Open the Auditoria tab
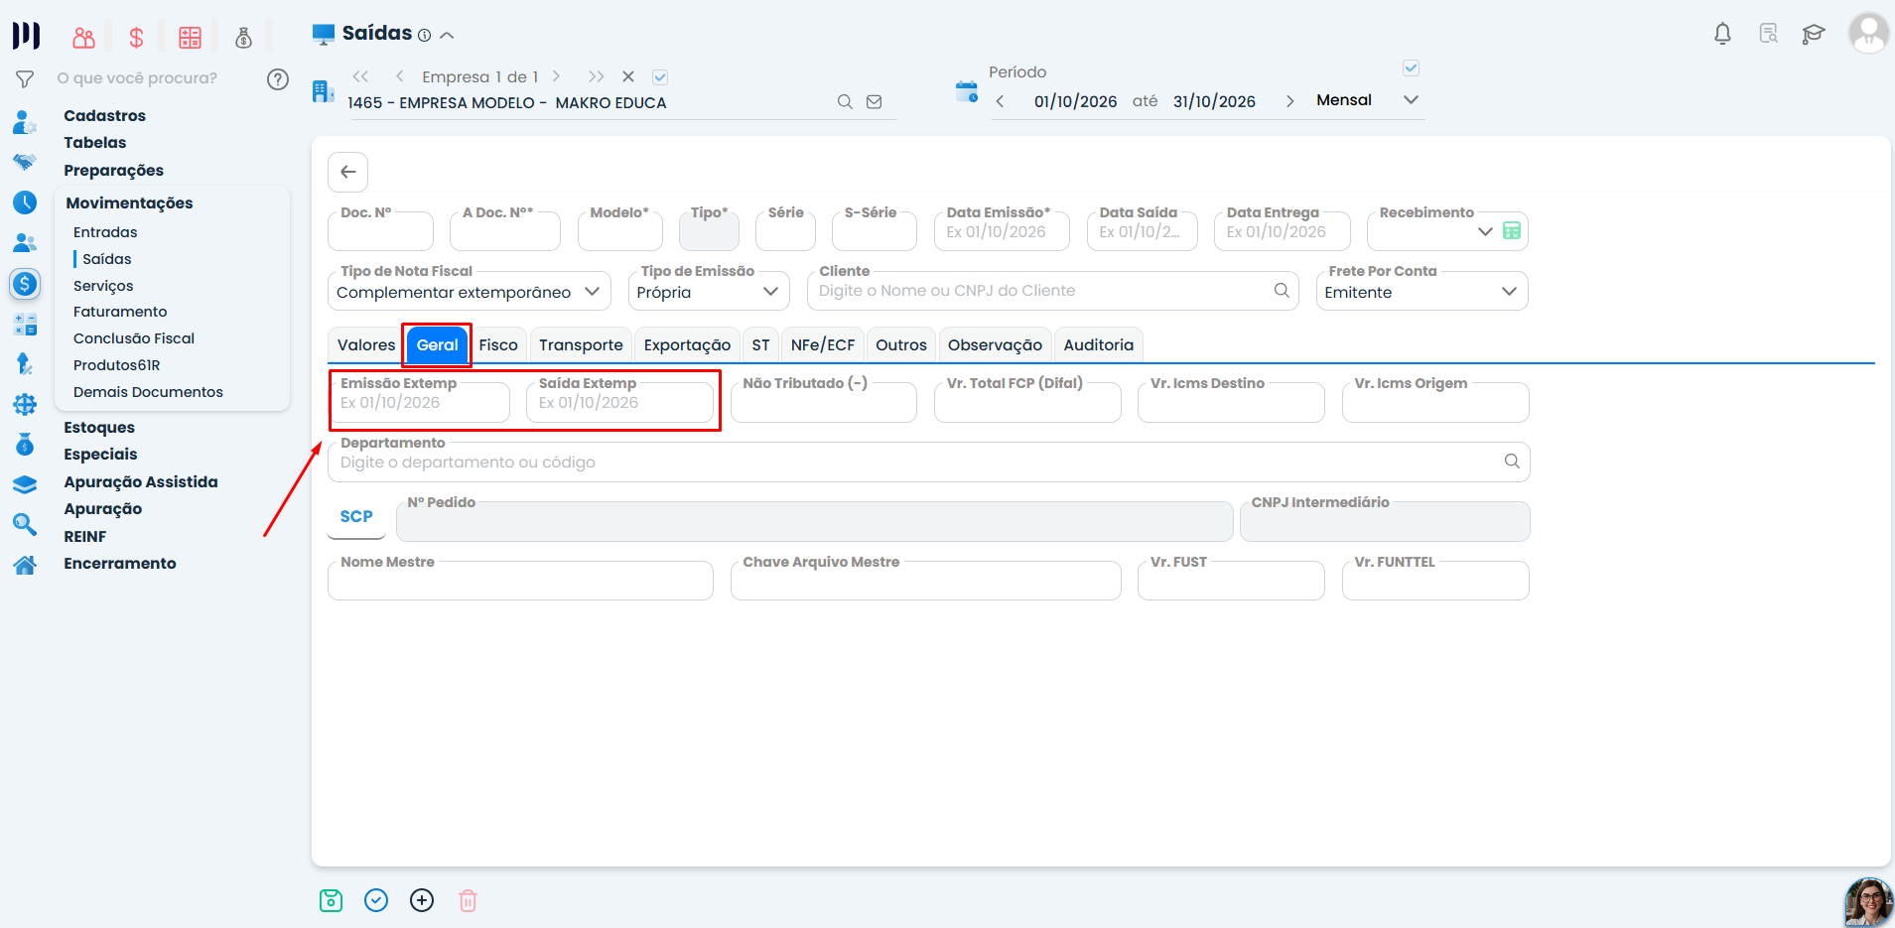 [1098, 345]
